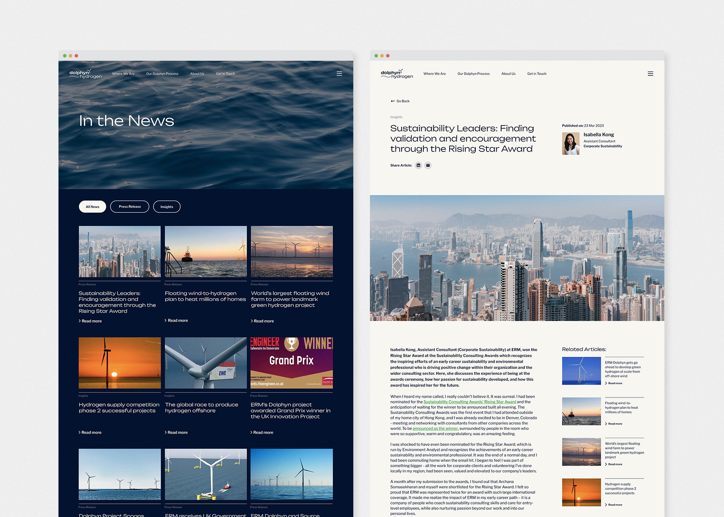Select the All News filter
Screen dimensions: 724x517
[92, 207]
